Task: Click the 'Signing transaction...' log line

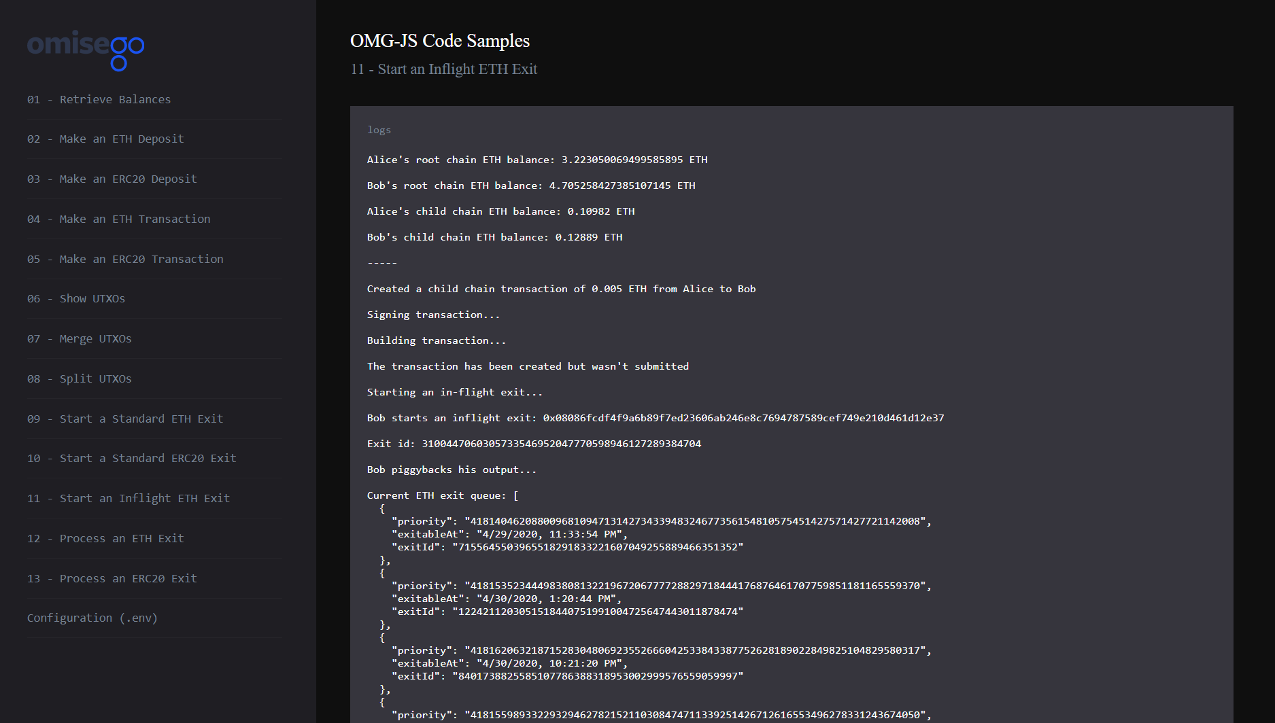Action: (434, 315)
